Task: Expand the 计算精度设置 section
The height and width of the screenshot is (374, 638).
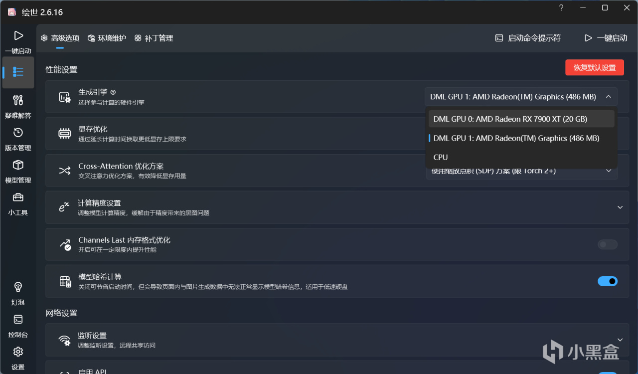Action: click(620, 207)
